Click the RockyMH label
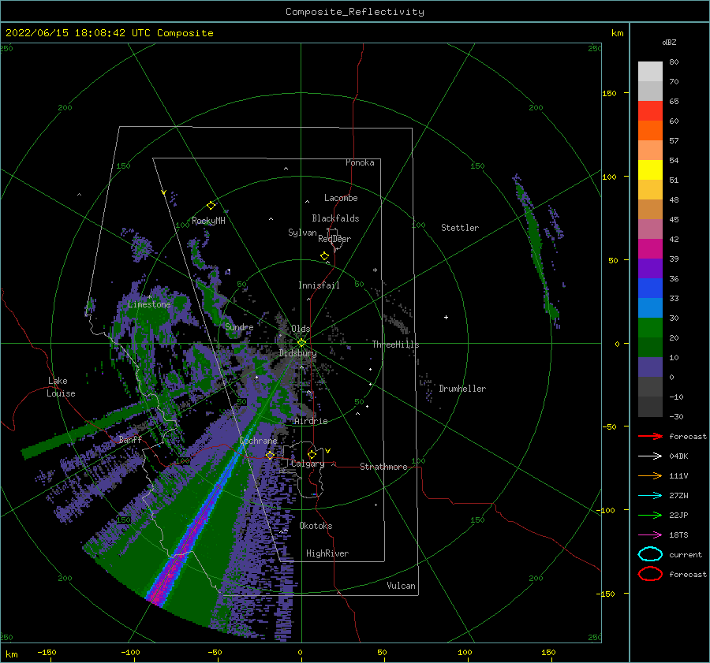The height and width of the screenshot is (663, 710). 208,221
